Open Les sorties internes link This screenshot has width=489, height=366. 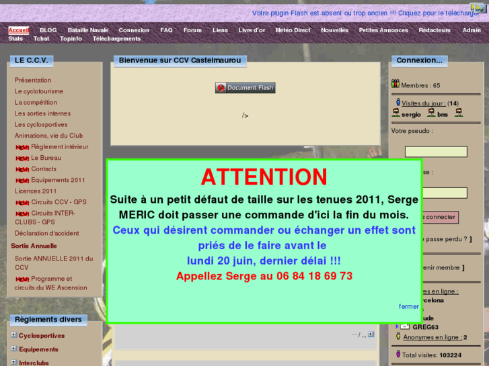pos(43,113)
